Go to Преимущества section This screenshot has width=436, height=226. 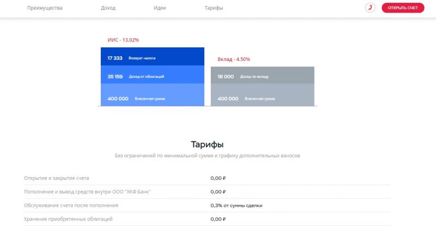point(45,8)
